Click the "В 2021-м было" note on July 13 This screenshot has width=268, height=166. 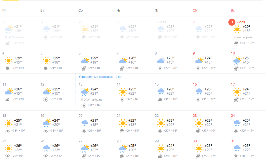pos(92,100)
